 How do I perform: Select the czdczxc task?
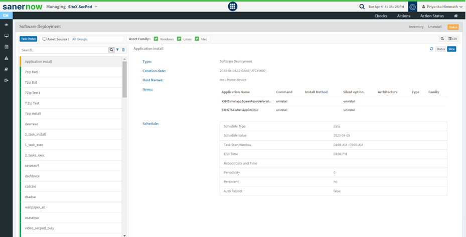(71, 186)
